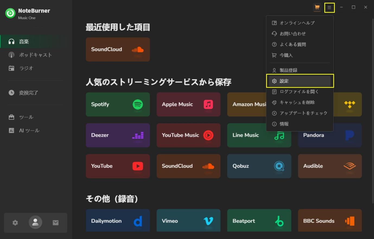Click アップデートをチェック menu item
374x239 pixels.
pyautogui.click(x=300, y=113)
